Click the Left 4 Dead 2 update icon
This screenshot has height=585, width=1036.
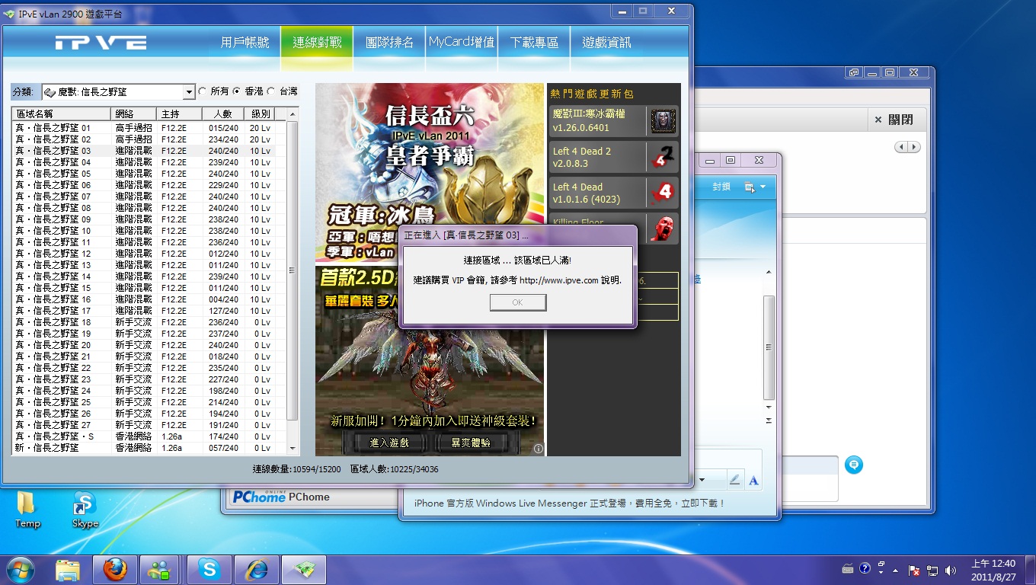point(663,157)
